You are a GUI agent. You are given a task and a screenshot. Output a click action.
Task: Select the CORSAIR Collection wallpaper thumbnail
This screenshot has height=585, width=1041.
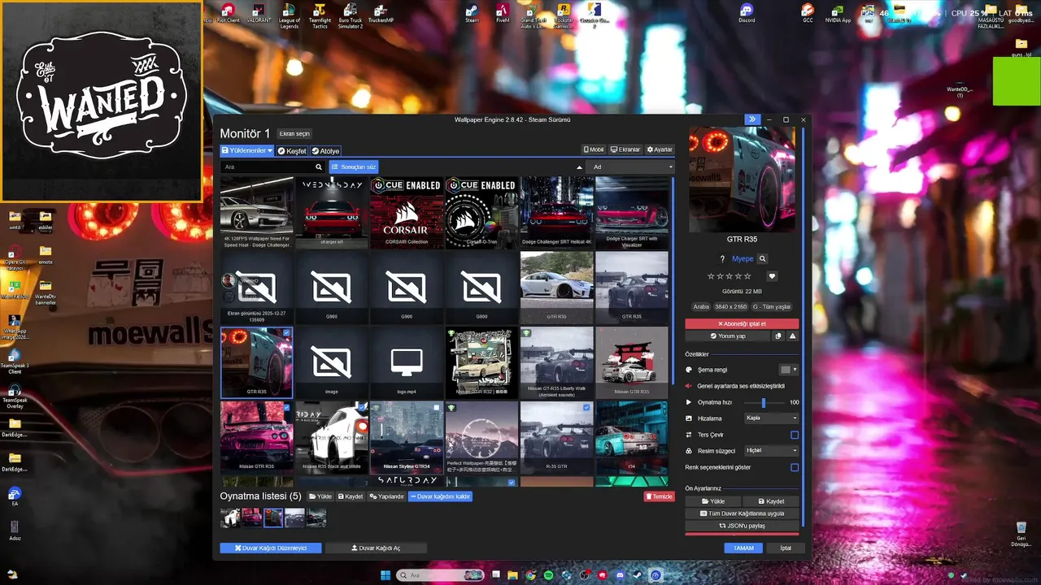point(406,213)
